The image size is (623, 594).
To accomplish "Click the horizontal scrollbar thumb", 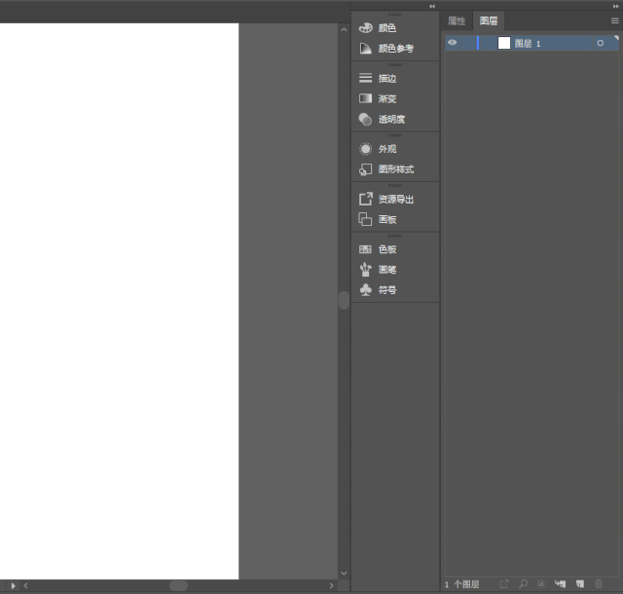I will 178,585.
